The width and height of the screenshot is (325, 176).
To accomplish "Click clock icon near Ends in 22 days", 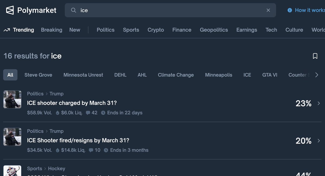I will click(103, 113).
